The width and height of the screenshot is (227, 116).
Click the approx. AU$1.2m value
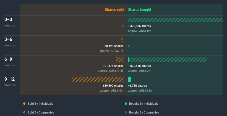tap(140, 71)
